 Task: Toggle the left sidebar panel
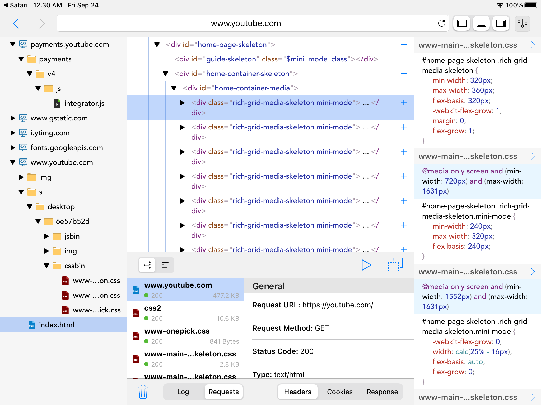(461, 23)
